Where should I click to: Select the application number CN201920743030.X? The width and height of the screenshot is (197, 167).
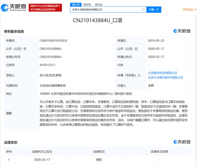pyautogui.click(x=53, y=41)
